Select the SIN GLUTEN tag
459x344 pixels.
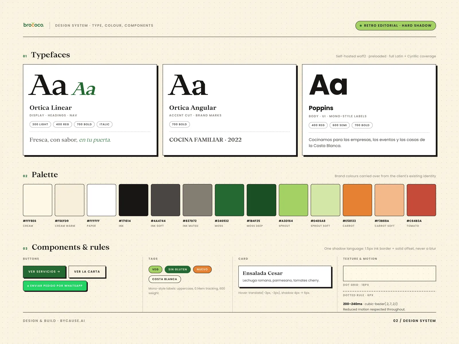[x=178, y=269]
